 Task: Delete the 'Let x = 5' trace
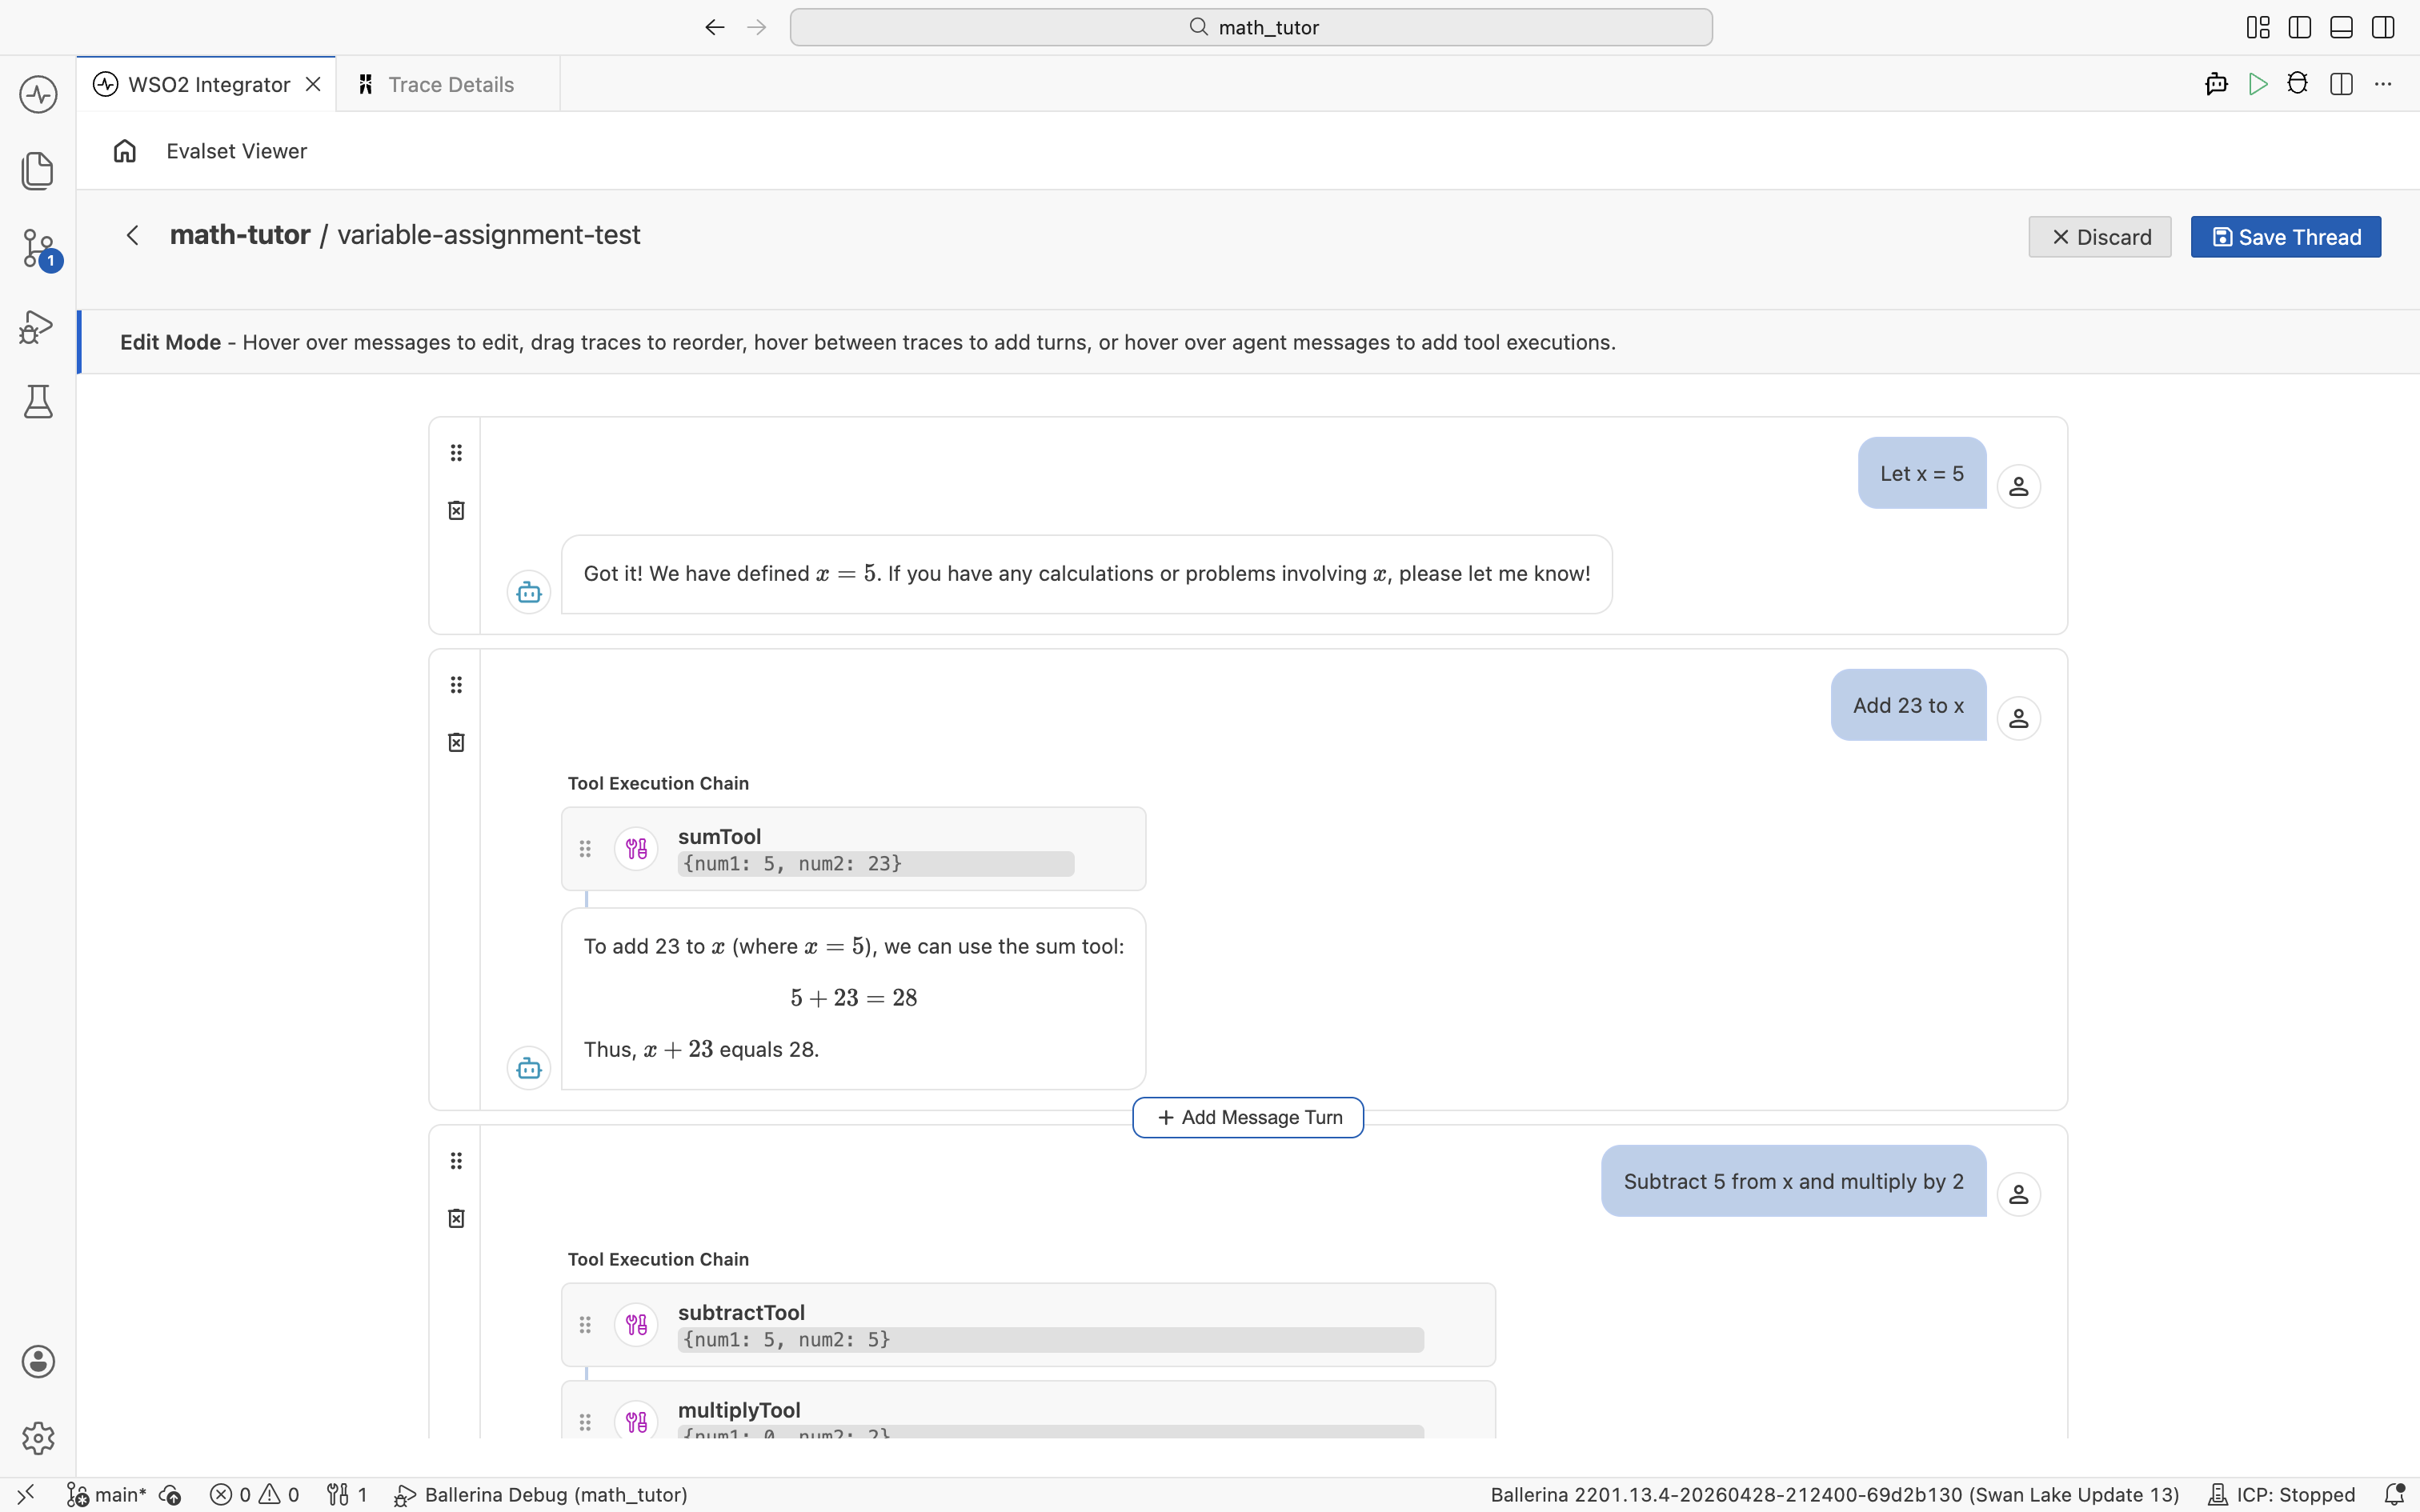click(x=456, y=510)
